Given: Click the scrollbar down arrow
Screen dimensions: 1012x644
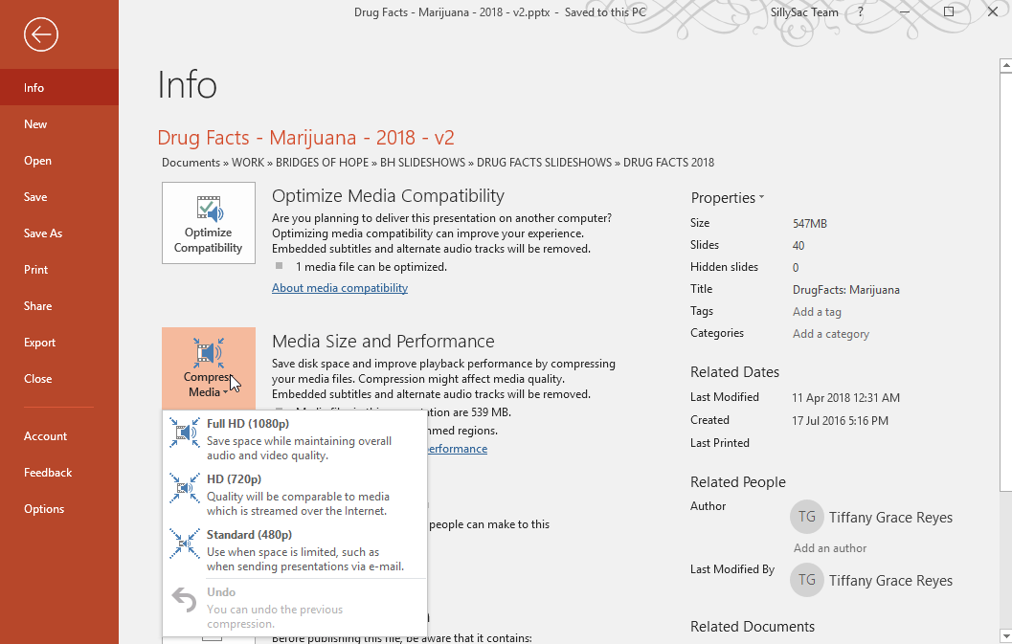Looking at the screenshot, I should (x=1005, y=635).
